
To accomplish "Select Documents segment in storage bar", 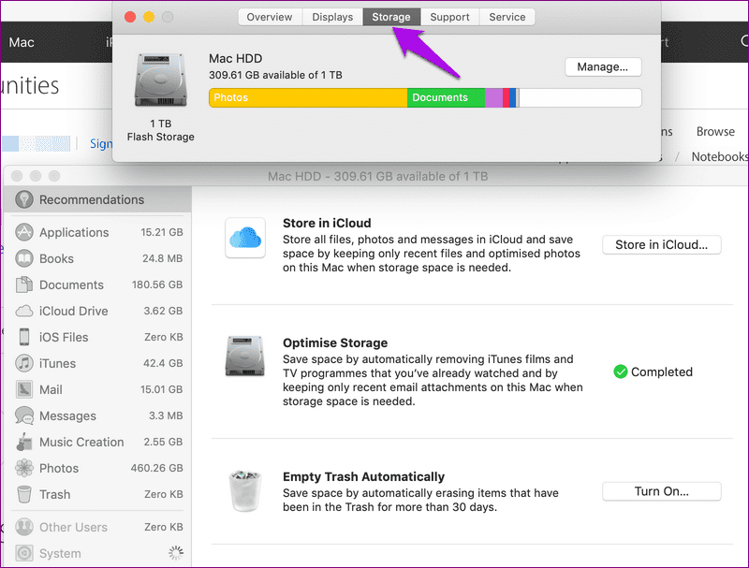I will pyautogui.click(x=447, y=97).
